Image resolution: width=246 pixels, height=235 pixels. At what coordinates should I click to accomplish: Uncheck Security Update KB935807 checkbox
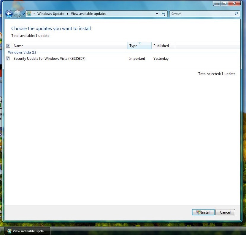pos(7,59)
